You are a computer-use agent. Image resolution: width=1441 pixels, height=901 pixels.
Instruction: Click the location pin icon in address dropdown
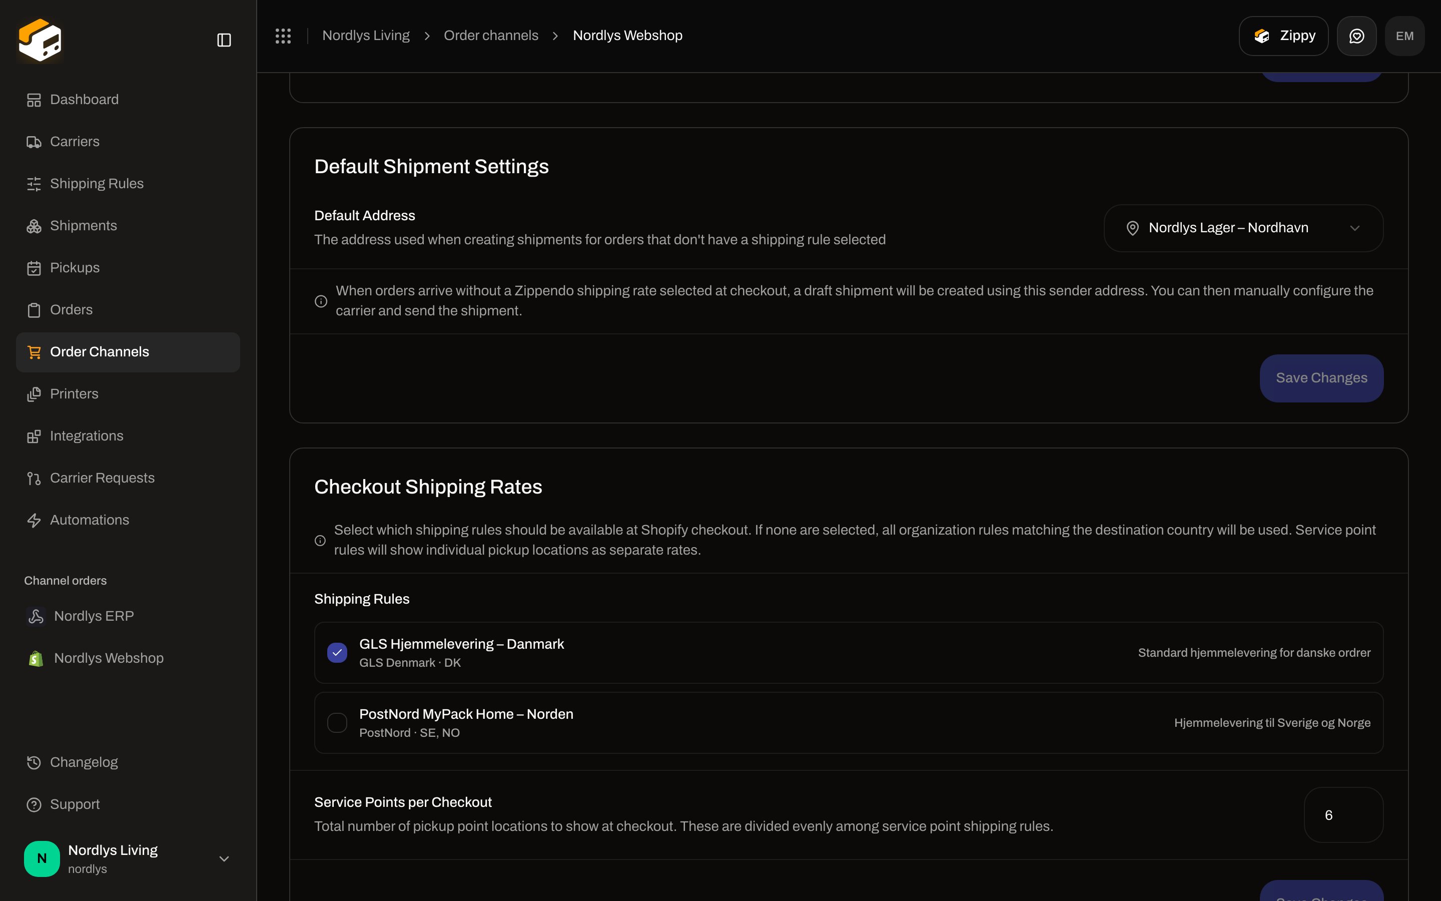point(1133,228)
